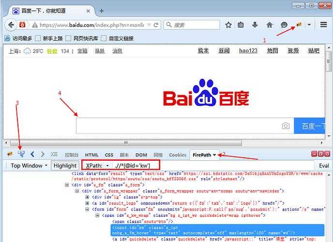The image size is (333, 242).
Task: Open 访问最多 bookmark
Action: [18, 38]
